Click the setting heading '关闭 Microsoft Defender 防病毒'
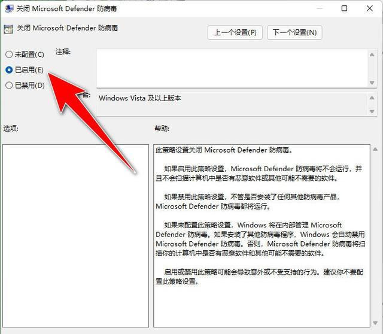This screenshot has height=334, width=383. pos(67,28)
